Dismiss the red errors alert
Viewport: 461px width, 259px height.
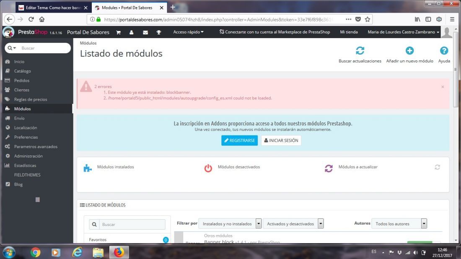tap(443, 87)
